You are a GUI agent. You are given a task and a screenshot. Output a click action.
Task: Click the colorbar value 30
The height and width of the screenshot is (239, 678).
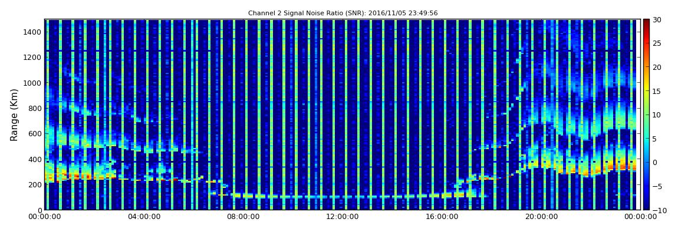(657, 19)
